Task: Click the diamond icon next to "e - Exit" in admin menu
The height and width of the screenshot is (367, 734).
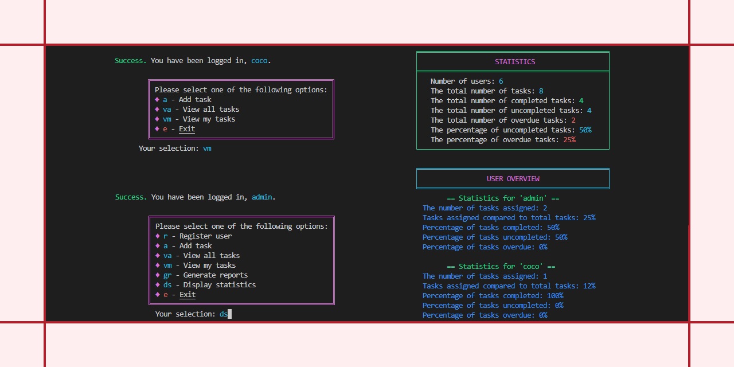Action: [x=157, y=294]
